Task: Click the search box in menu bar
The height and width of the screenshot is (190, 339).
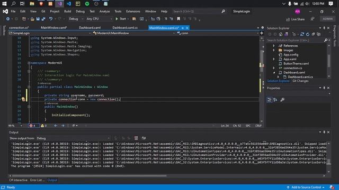Action: pyautogui.click(x=199, y=12)
